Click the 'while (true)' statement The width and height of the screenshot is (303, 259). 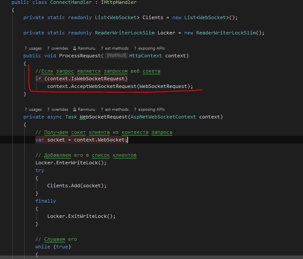pos(53,247)
